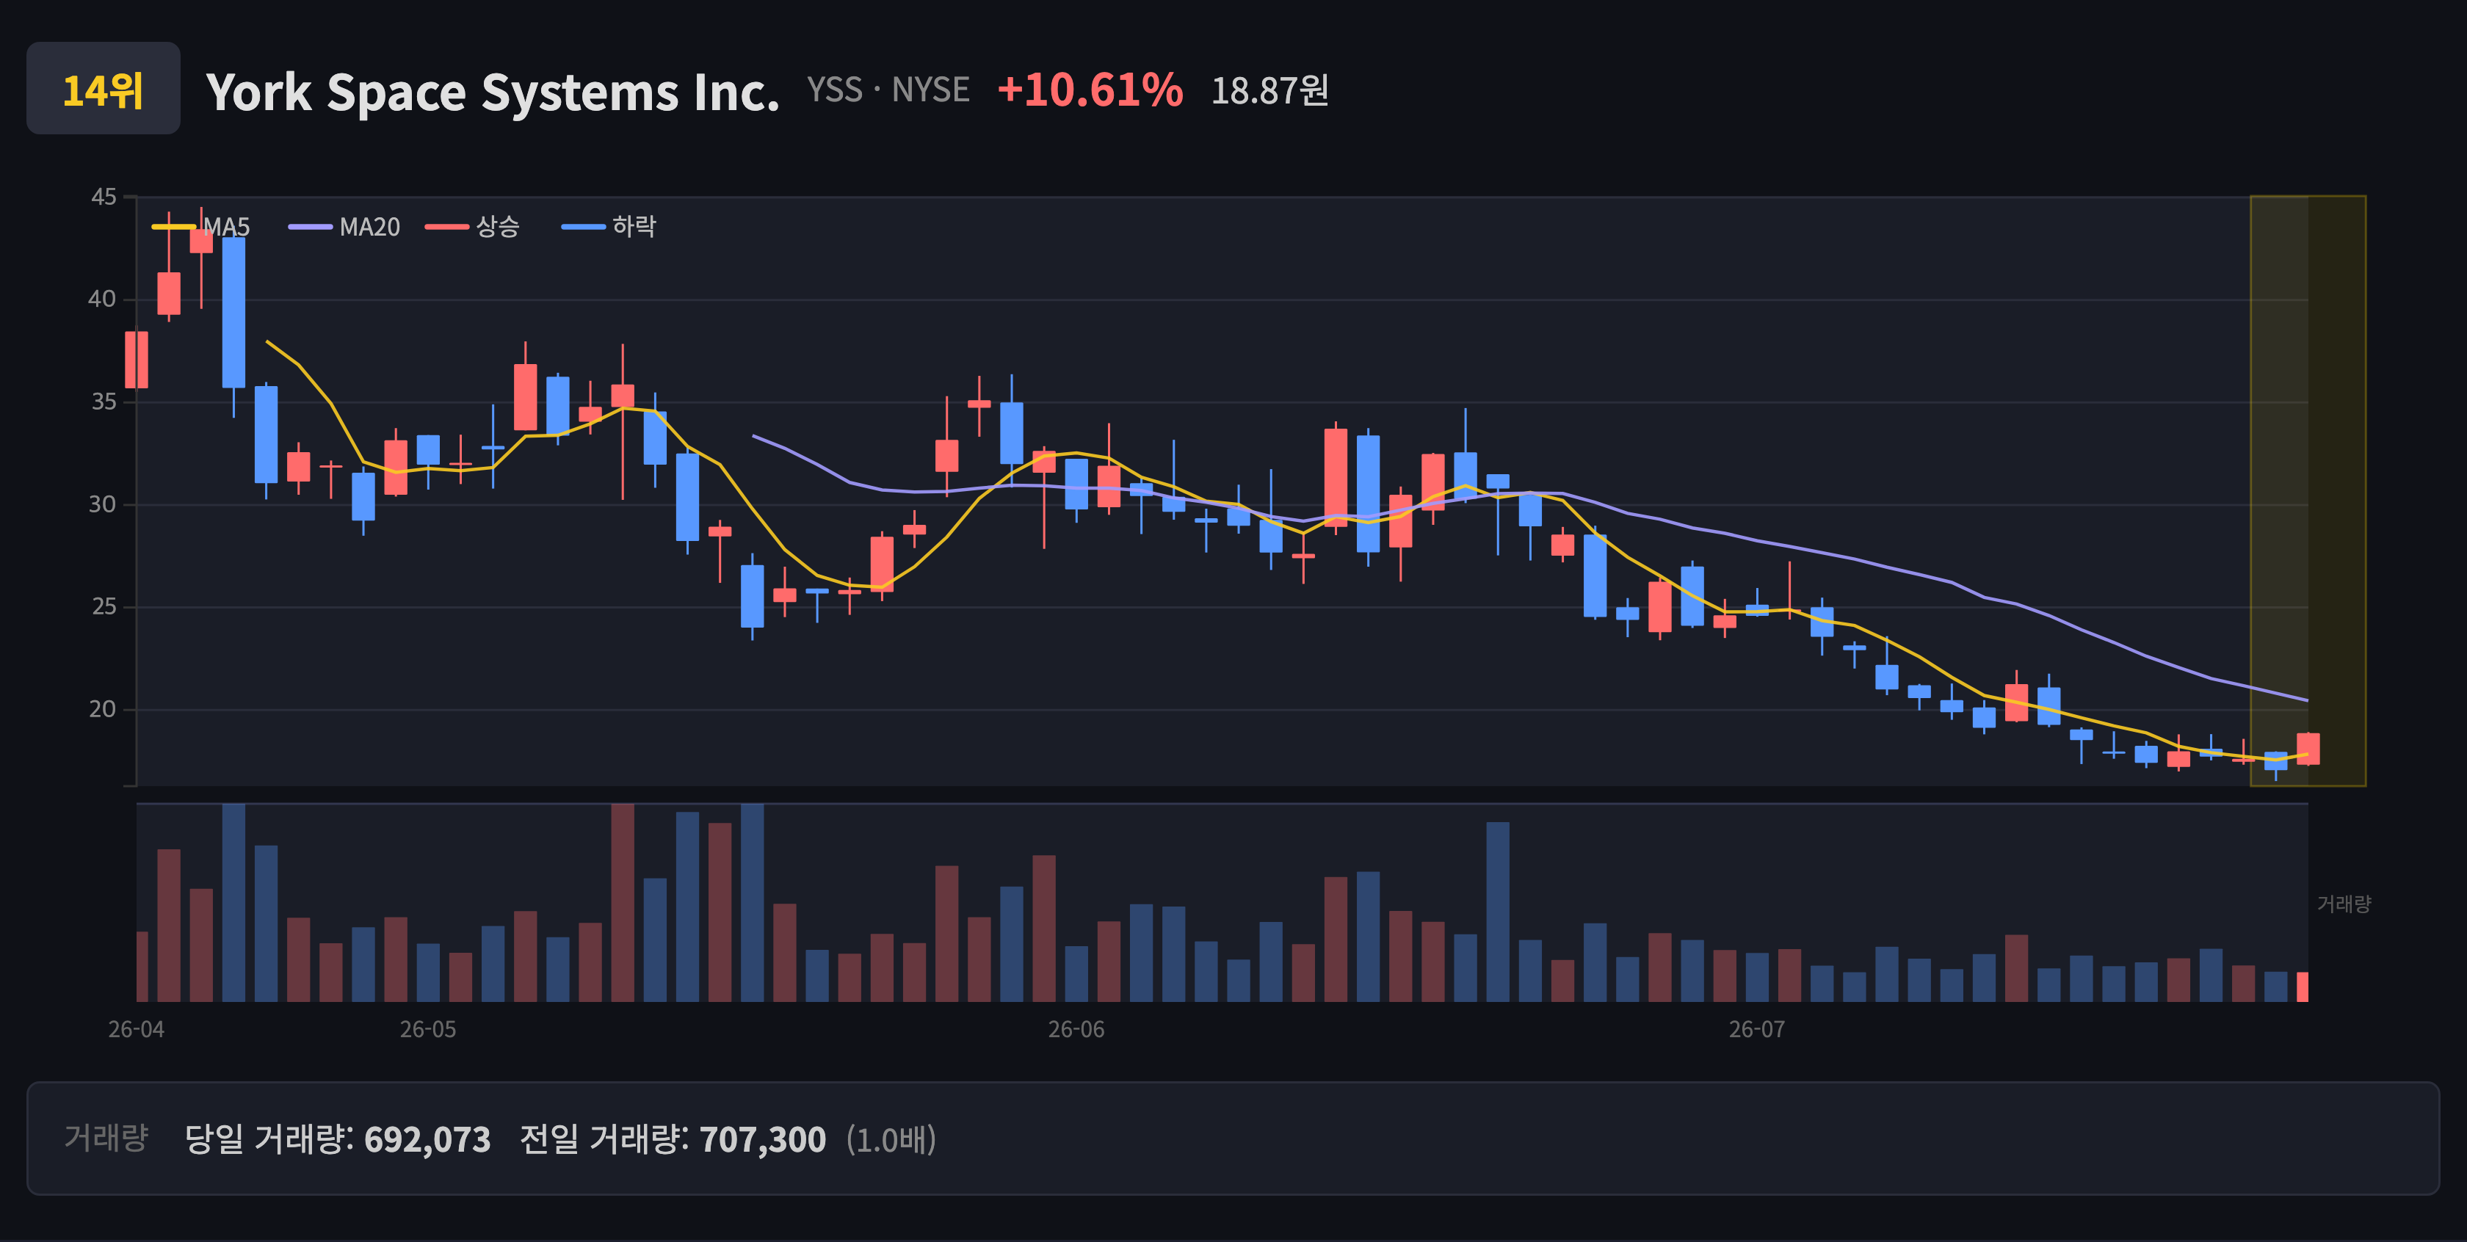Click the 30 price axis label
Screen dimensions: 2467x1242
(103, 504)
